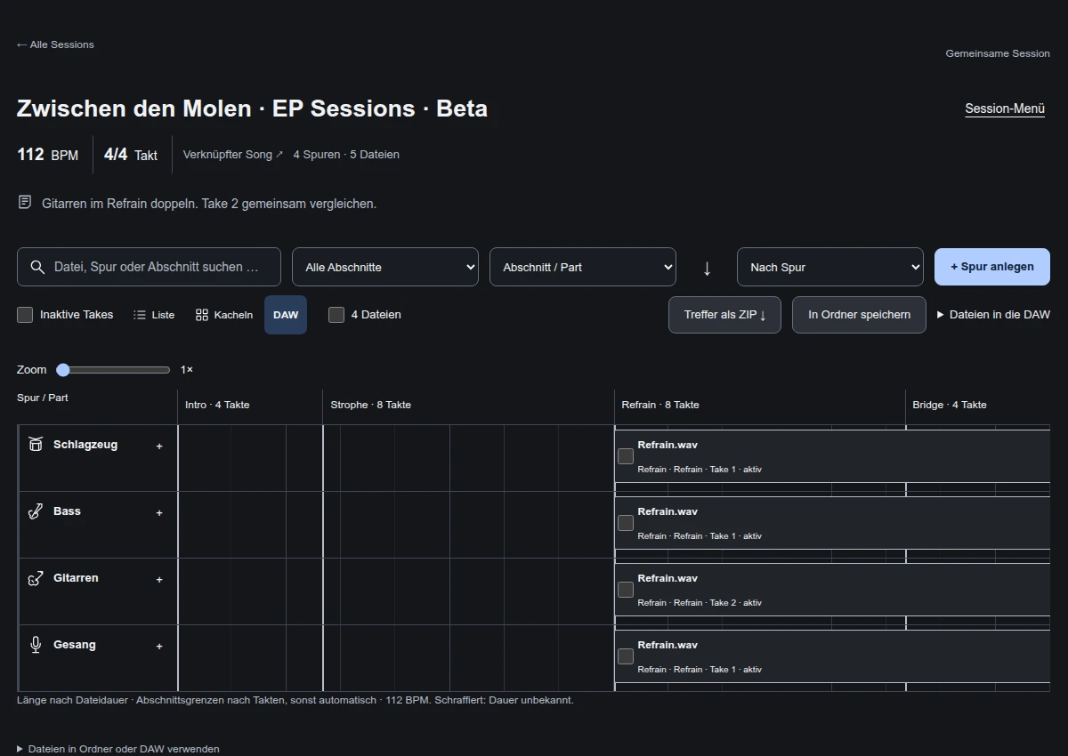Click the Bass track name
Screen dimensions: 1068x756
[x=67, y=511]
